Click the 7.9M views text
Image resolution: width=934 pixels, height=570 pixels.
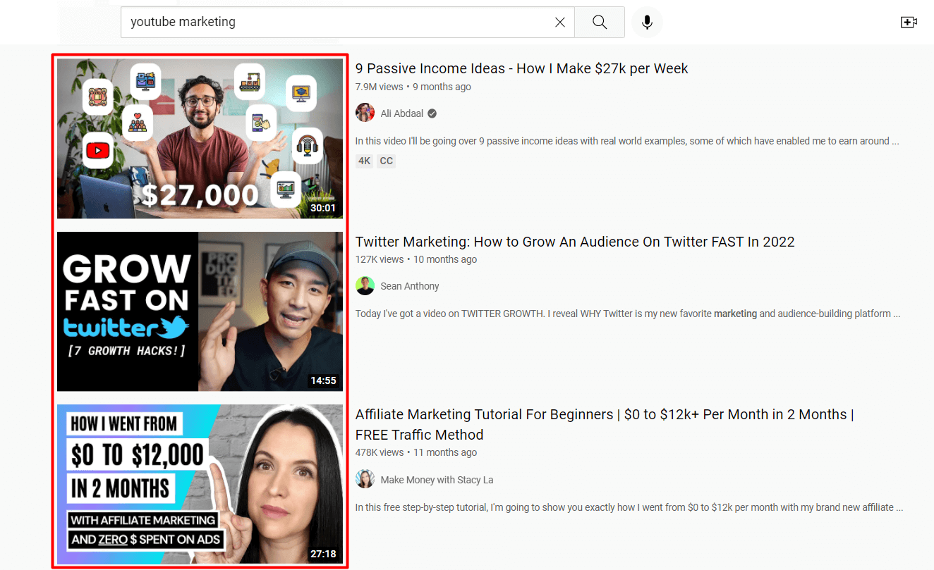380,87
